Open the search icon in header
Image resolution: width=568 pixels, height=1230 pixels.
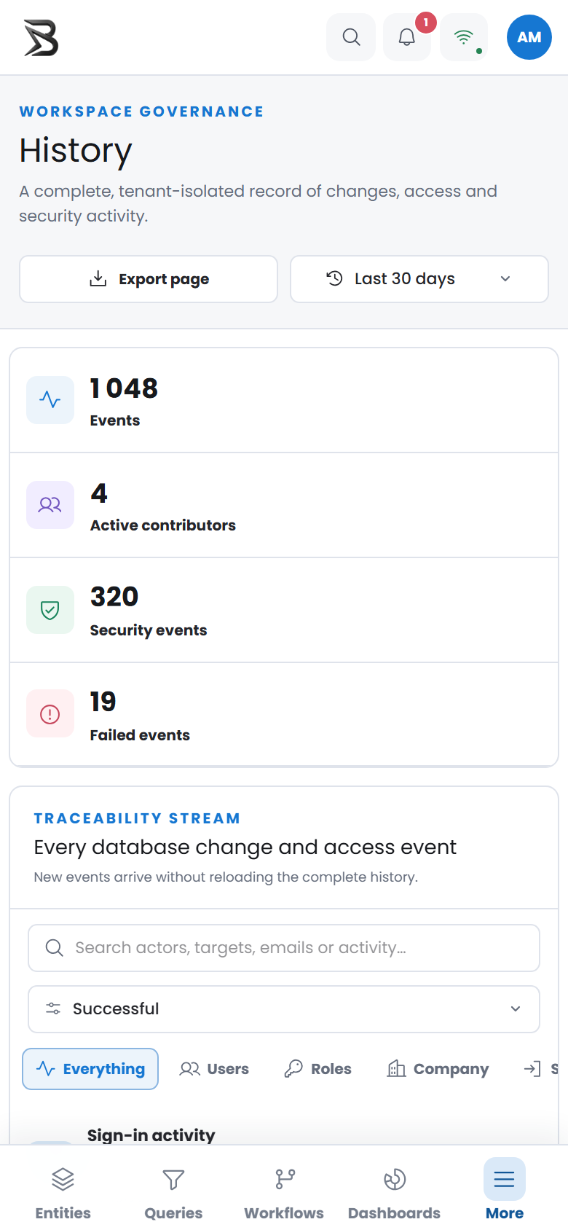(351, 37)
